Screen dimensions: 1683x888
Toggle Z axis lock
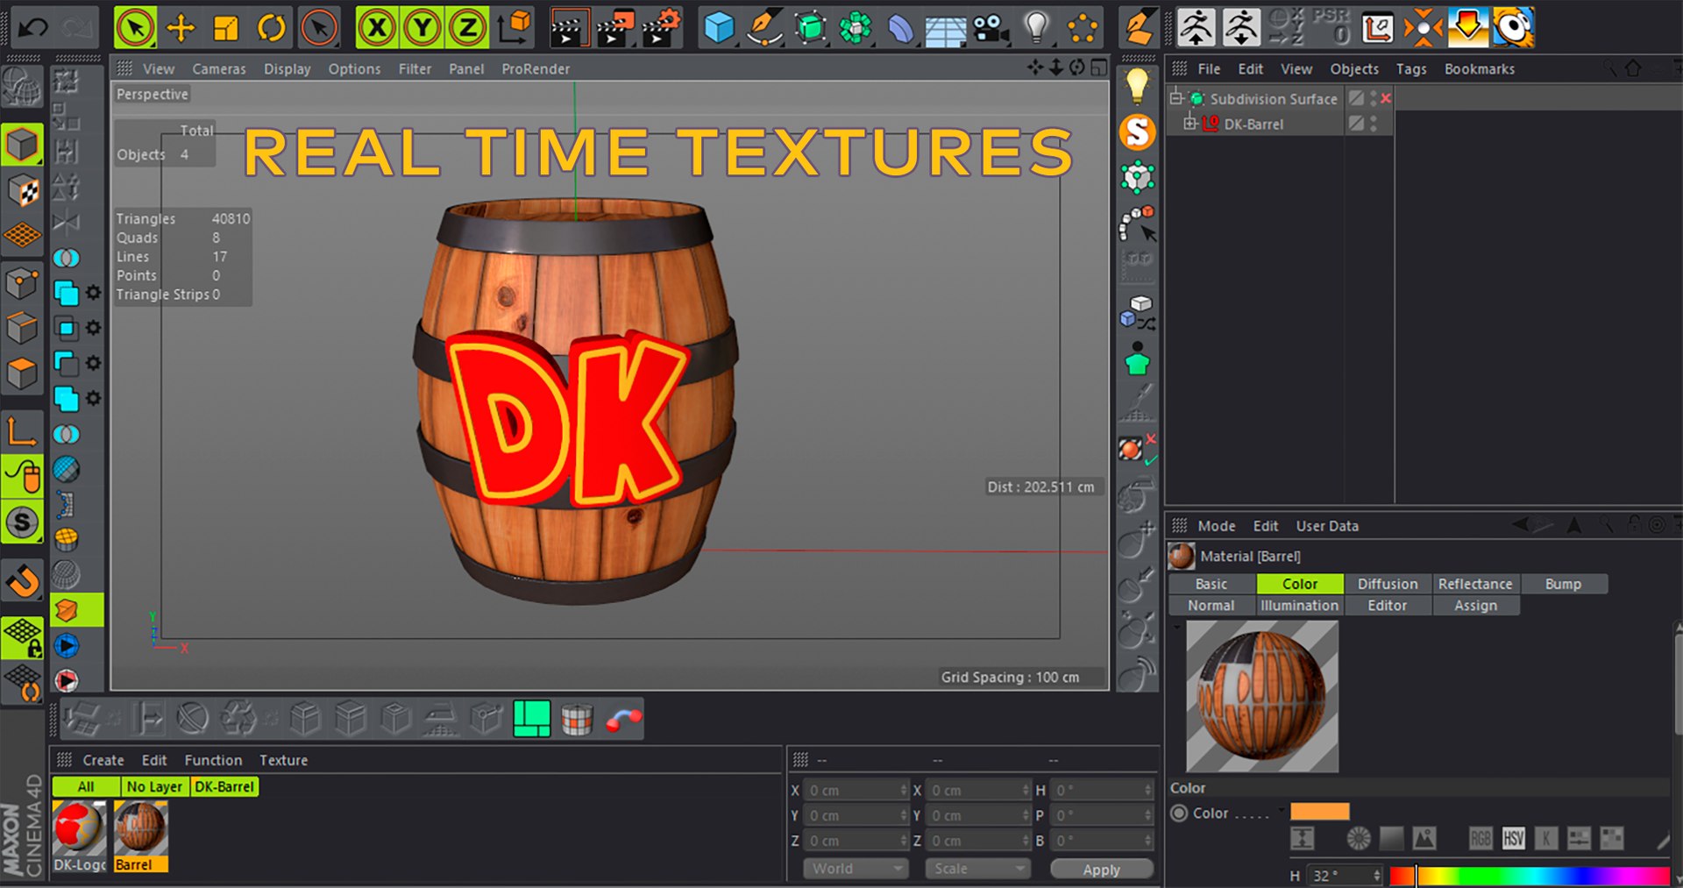click(467, 28)
